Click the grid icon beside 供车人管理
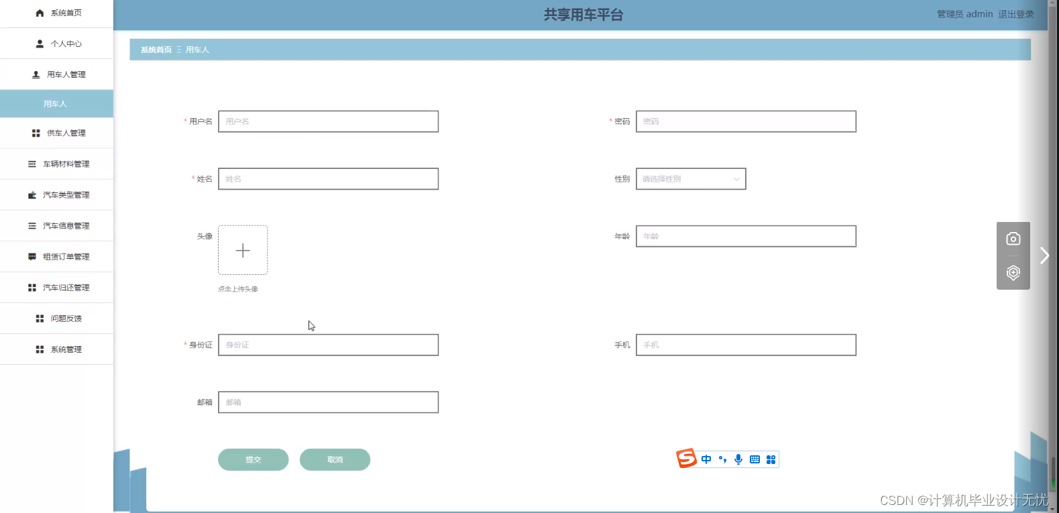Image resolution: width=1059 pixels, height=513 pixels. tap(36, 133)
